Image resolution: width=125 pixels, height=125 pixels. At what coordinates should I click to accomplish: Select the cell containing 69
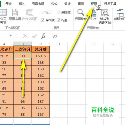click(x=7, y=88)
